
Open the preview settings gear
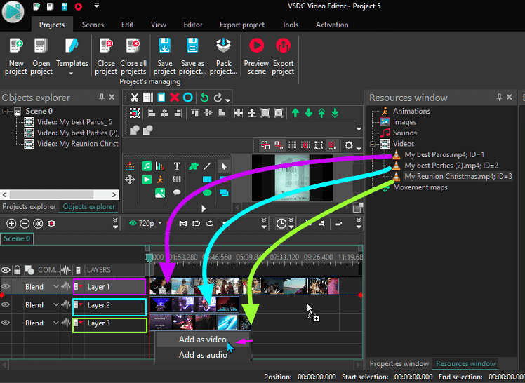(x=349, y=145)
